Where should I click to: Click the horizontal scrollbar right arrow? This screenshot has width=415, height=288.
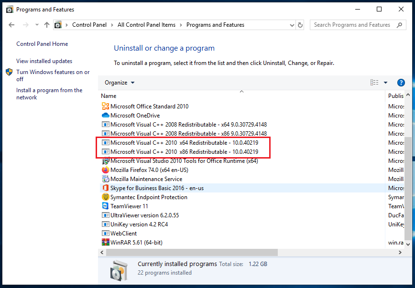(x=400, y=253)
